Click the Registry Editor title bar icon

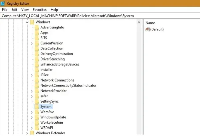3,3
